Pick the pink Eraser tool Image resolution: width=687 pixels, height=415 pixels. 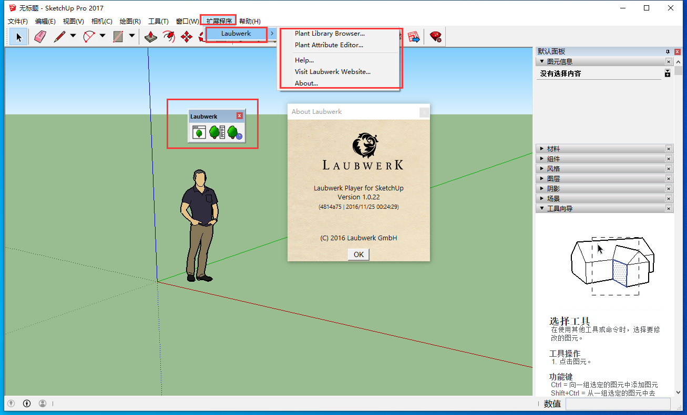tap(40, 37)
